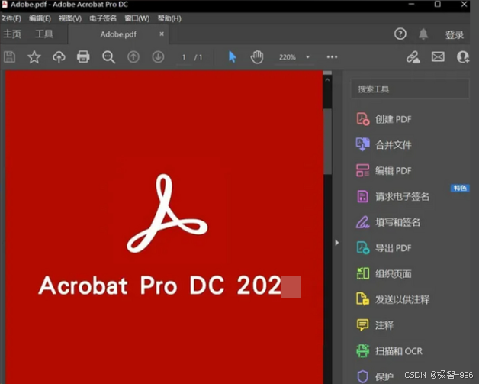The width and height of the screenshot is (479, 384).
Task: Select the Adobe.pdf document tab
Action: pyautogui.click(x=118, y=34)
